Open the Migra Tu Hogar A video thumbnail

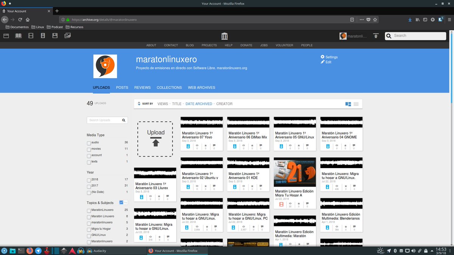(x=295, y=172)
